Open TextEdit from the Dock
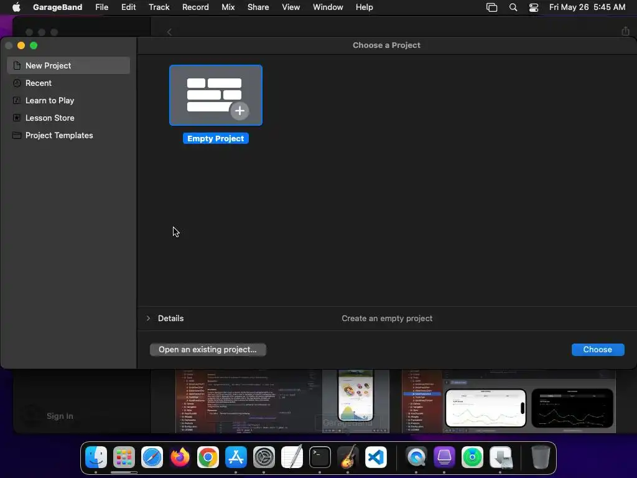 click(292, 457)
